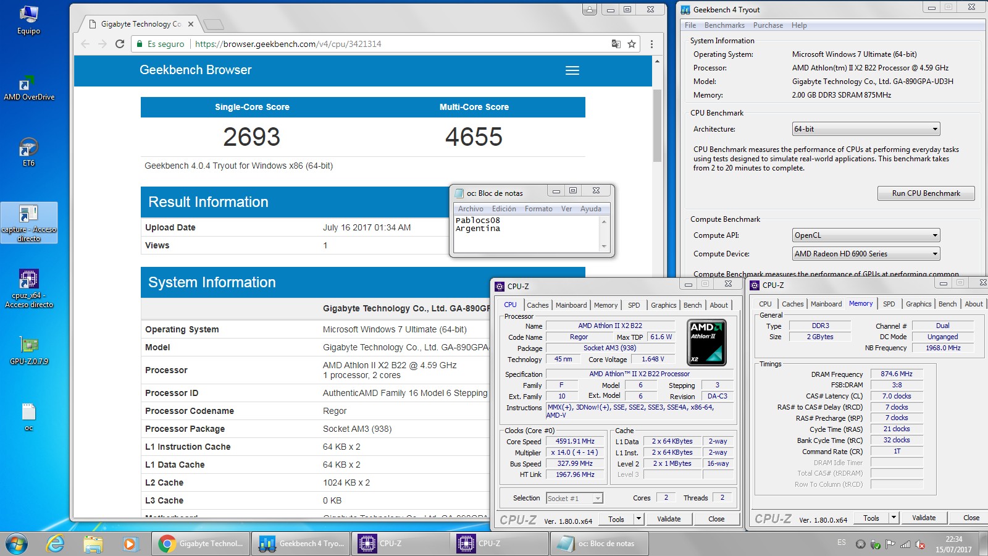This screenshot has width=988, height=556.
Task: Click the Chrome user profile icon
Action: coord(590,9)
